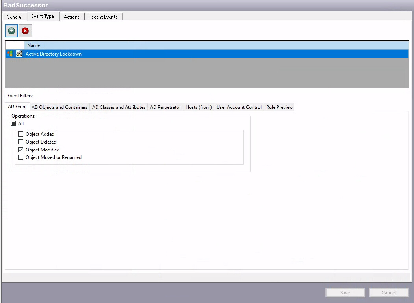
Task: Click the green add event type icon
Action: click(11, 31)
